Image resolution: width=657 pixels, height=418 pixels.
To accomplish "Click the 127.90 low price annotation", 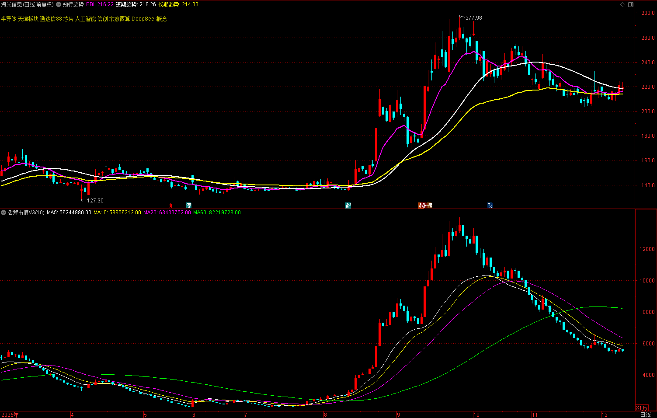I will pos(95,201).
